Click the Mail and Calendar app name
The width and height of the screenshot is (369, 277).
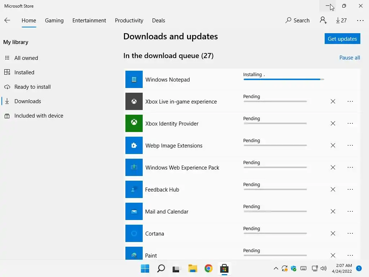click(166, 211)
